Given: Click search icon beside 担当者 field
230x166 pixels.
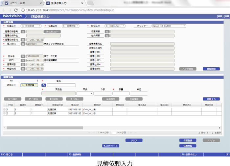Looking at the screenshot, I should pyautogui.click(x=23, y=56).
